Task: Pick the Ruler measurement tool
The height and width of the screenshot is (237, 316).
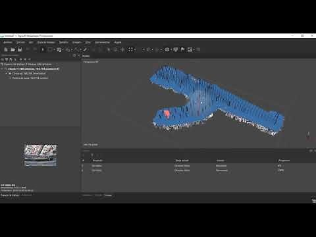Action: (x=85, y=49)
